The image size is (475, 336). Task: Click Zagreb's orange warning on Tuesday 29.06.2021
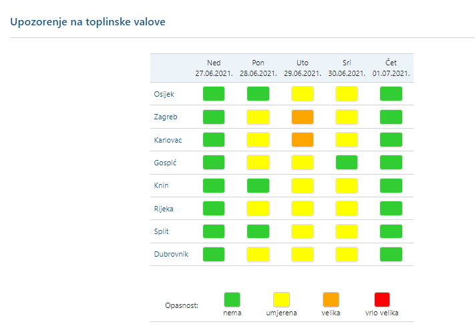tap(303, 117)
